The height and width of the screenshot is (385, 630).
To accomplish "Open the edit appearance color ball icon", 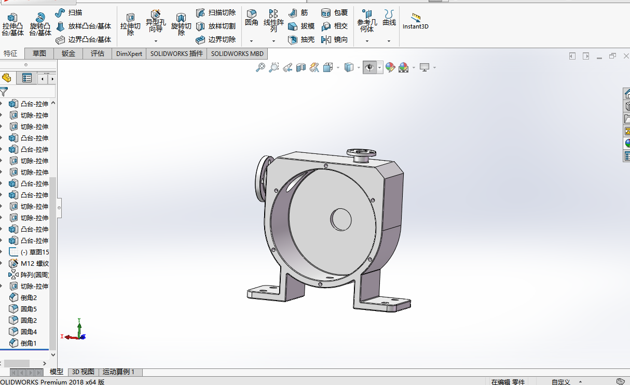I will click(390, 67).
